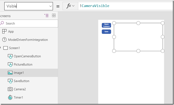Click the Screen1 screen icon

(x=6, y=48)
